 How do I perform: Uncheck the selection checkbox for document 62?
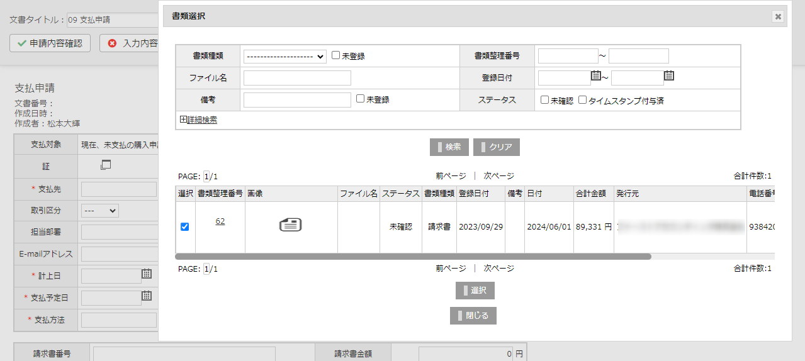184,227
